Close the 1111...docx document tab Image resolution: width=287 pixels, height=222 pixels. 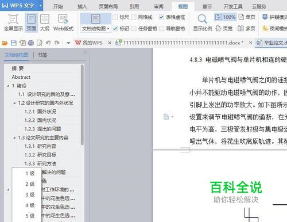point(250,43)
